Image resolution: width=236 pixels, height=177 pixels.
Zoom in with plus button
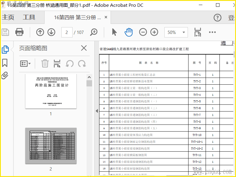[x=154, y=32]
